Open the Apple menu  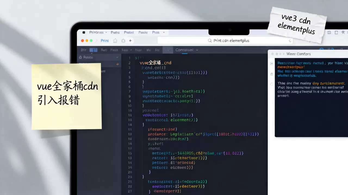(84, 32)
